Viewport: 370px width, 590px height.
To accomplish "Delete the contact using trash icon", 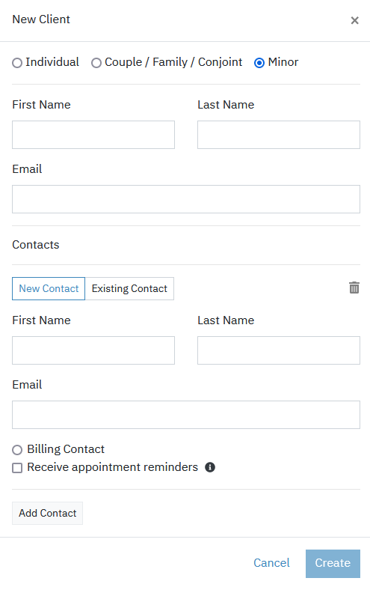I will 354,288.
